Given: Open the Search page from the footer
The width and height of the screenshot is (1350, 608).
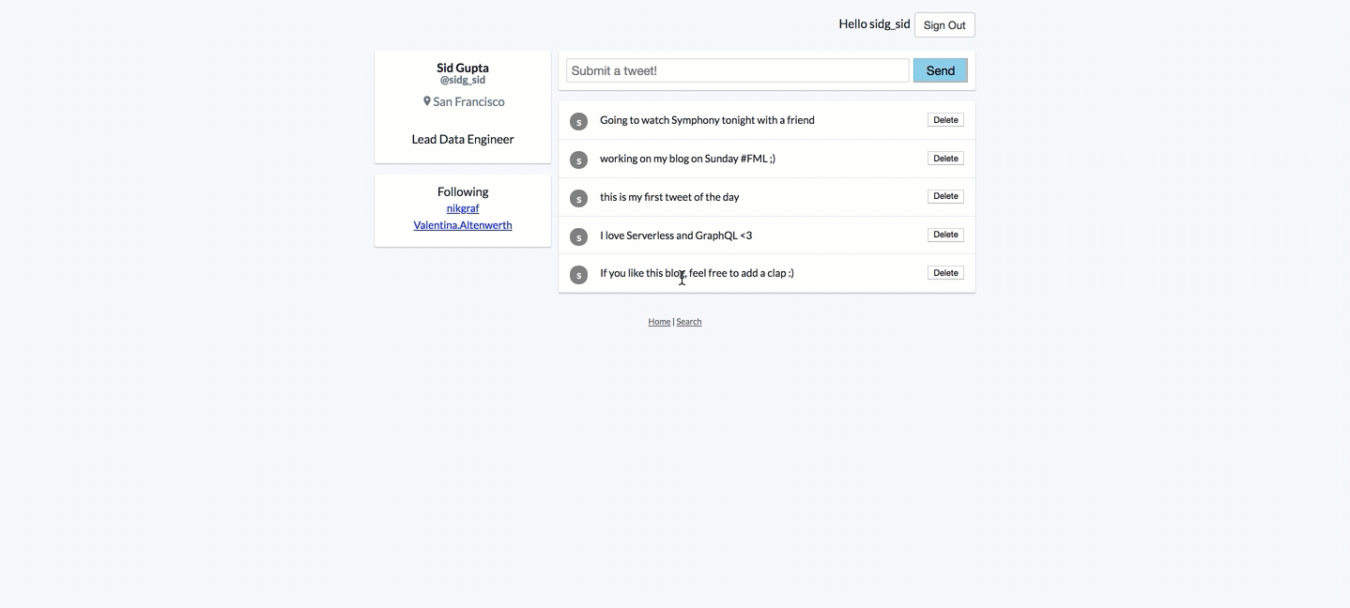Looking at the screenshot, I should [688, 321].
